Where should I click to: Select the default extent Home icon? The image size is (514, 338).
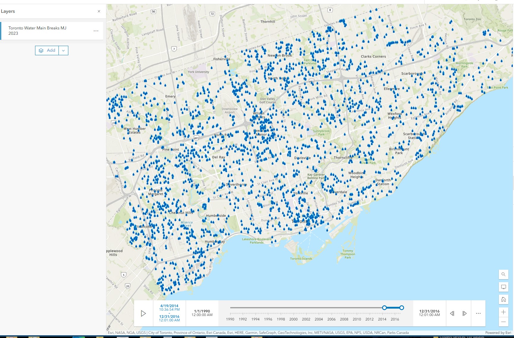(504, 299)
